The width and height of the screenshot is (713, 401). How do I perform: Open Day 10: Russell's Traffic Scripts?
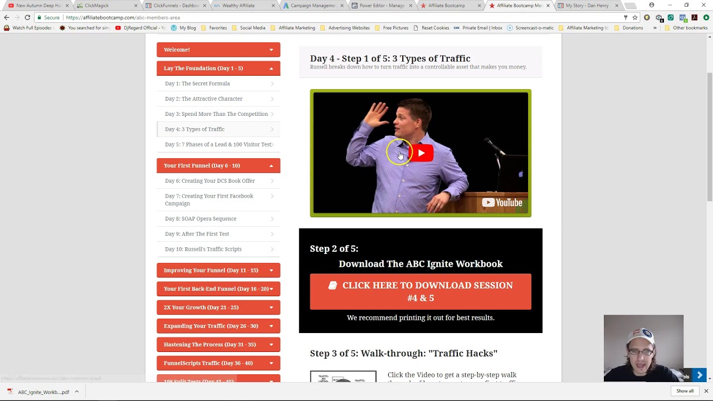(x=218, y=249)
